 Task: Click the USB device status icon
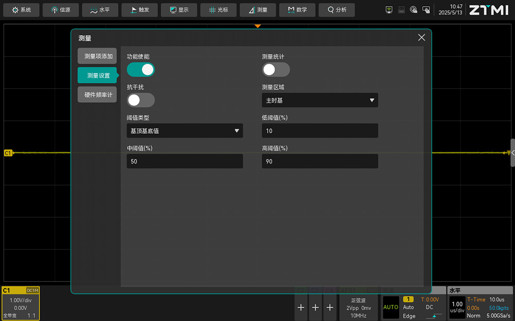point(401,10)
